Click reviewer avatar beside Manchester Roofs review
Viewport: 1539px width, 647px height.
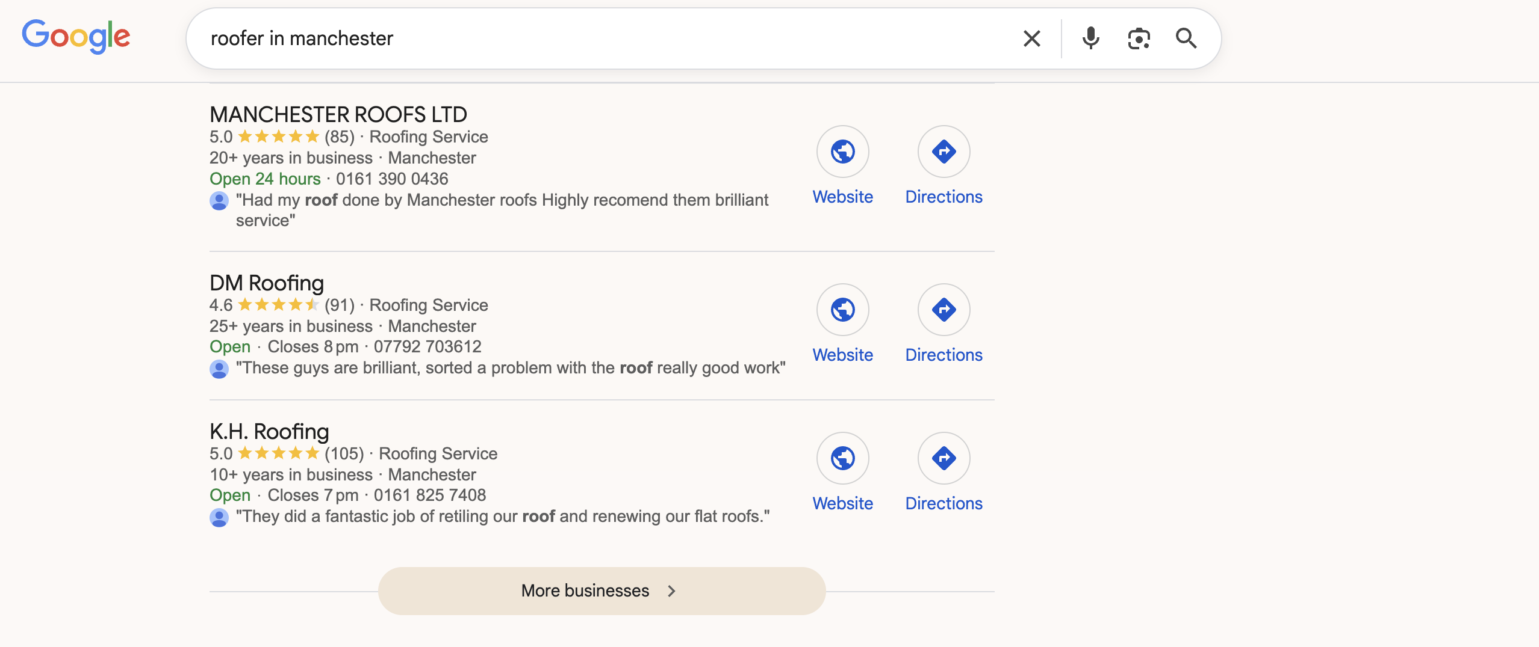219,201
